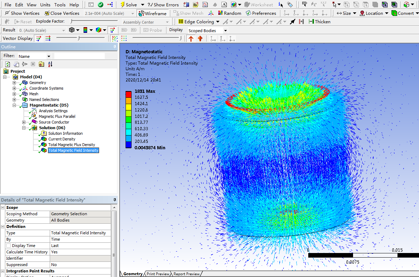Expand the Geometry tree node
The height and width of the screenshot is (277, 419).
[14, 83]
